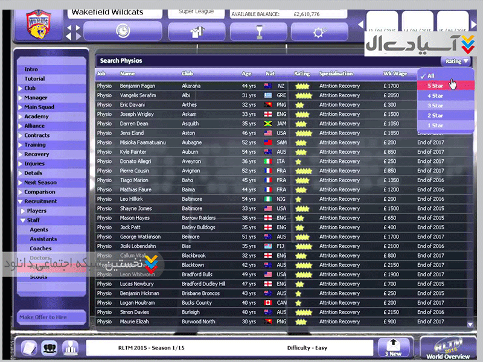Open settings via the gear icon
This screenshot has width=483, height=362.
[319, 31]
